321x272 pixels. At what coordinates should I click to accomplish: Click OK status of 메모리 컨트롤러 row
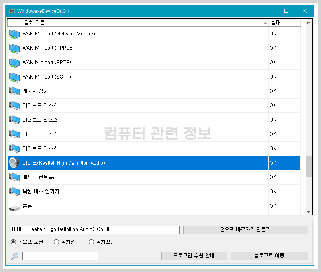click(x=273, y=177)
